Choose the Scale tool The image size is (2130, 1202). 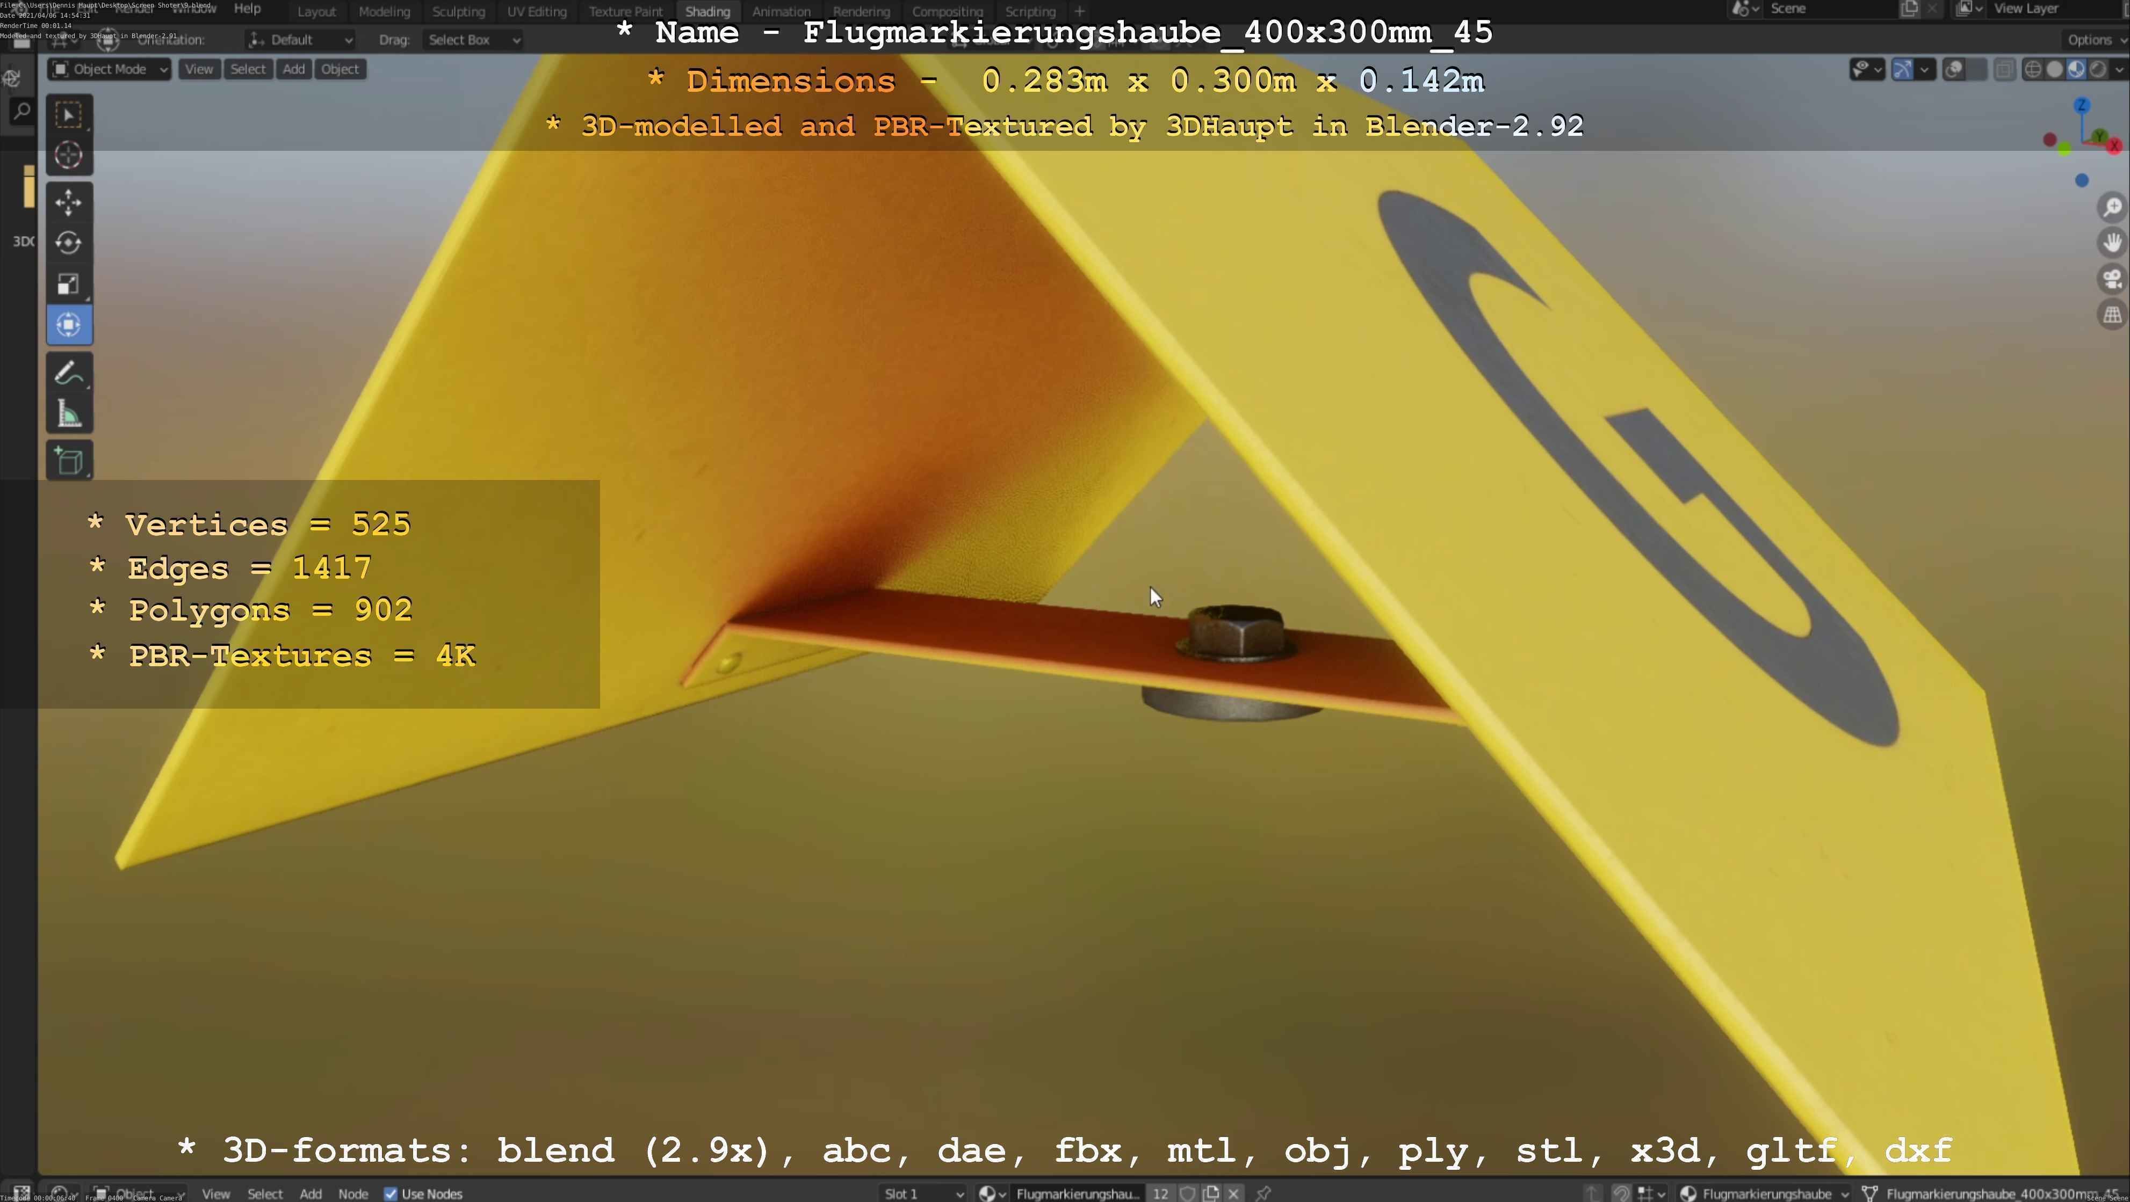(x=69, y=284)
